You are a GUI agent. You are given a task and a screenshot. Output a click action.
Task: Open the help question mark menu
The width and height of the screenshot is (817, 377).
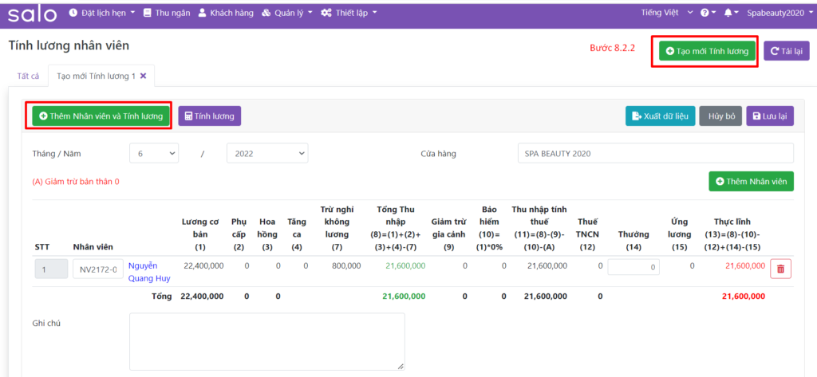click(708, 14)
